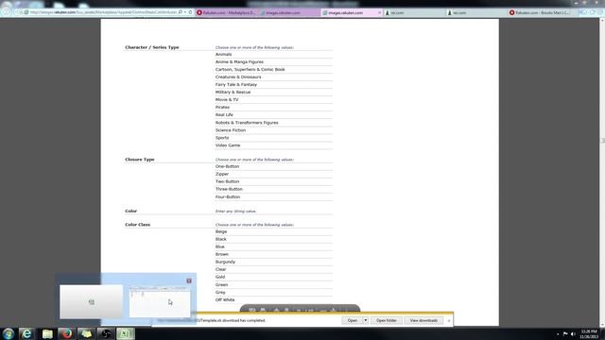Viewport: 605px width, 340px height.
Task: Click 'Movie & TV' value
Action: [x=227, y=99]
